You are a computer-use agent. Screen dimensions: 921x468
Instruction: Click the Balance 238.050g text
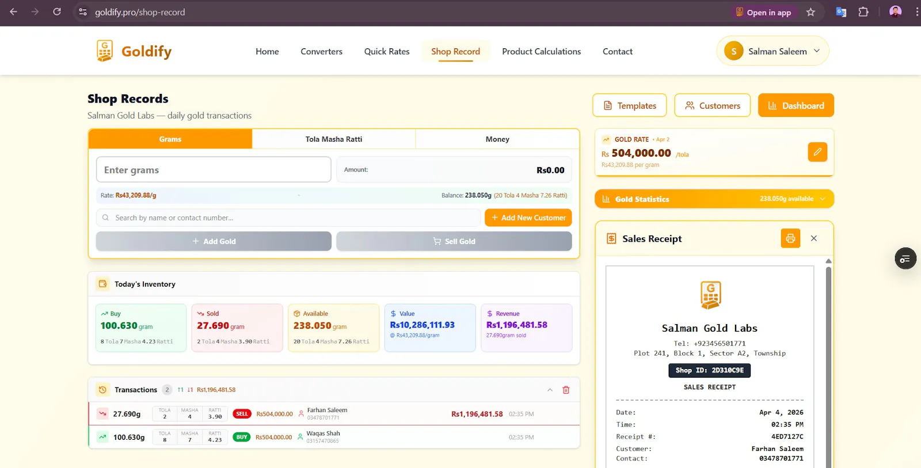[x=466, y=195]
